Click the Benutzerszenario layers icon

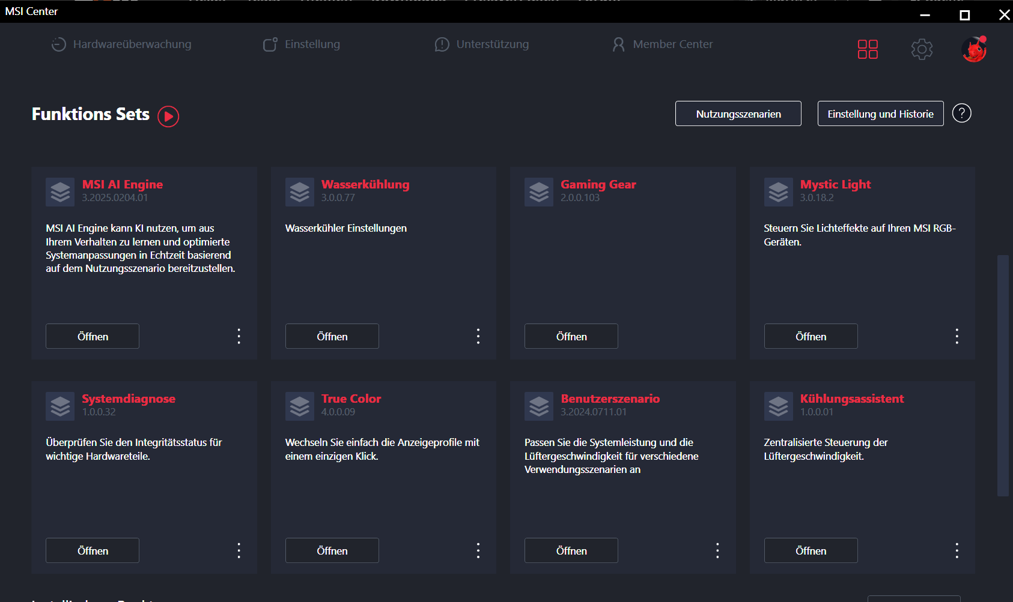coord(539,406)
